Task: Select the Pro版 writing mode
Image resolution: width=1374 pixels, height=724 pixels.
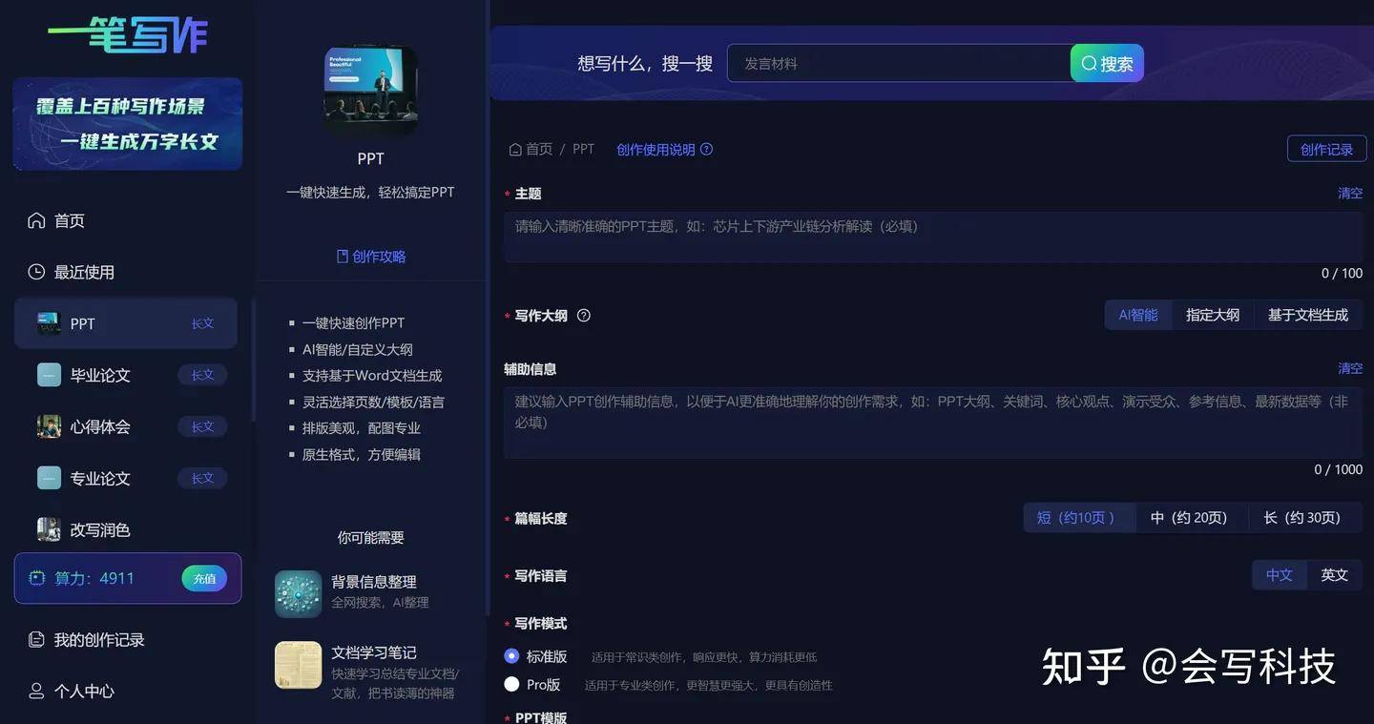Action: click(511, 684)
